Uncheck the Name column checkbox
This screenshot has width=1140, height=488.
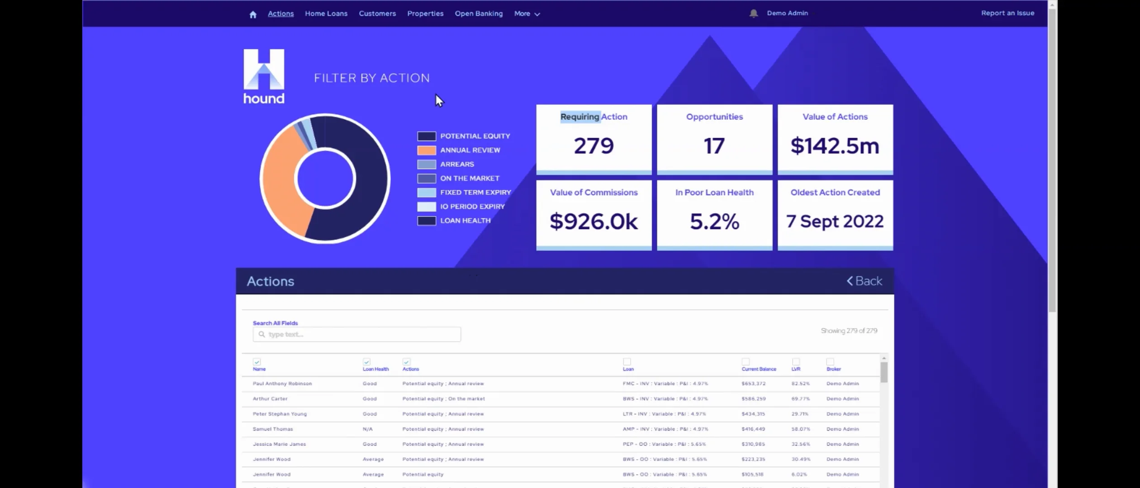[256, 362]
